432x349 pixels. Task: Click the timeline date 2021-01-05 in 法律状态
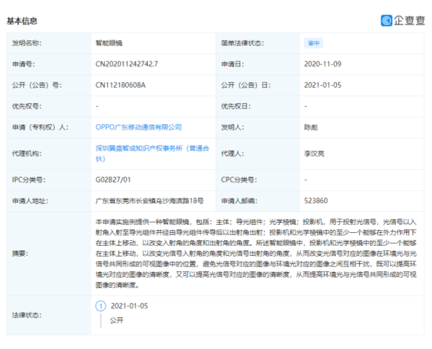click(129, 306)
